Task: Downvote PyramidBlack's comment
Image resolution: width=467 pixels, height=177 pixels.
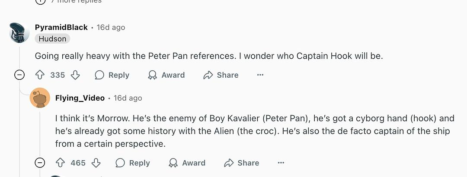Action: (75, 75)
